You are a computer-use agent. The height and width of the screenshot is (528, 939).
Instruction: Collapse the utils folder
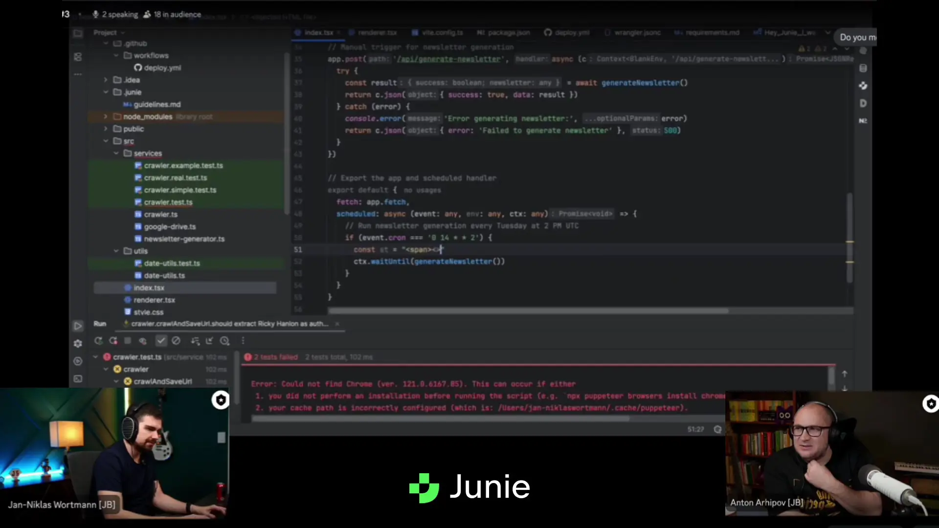tap(116, 251)
